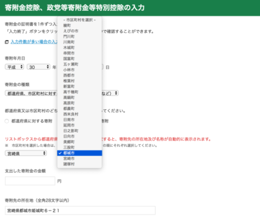Choose 西都市 option

(x=80, y=75)
